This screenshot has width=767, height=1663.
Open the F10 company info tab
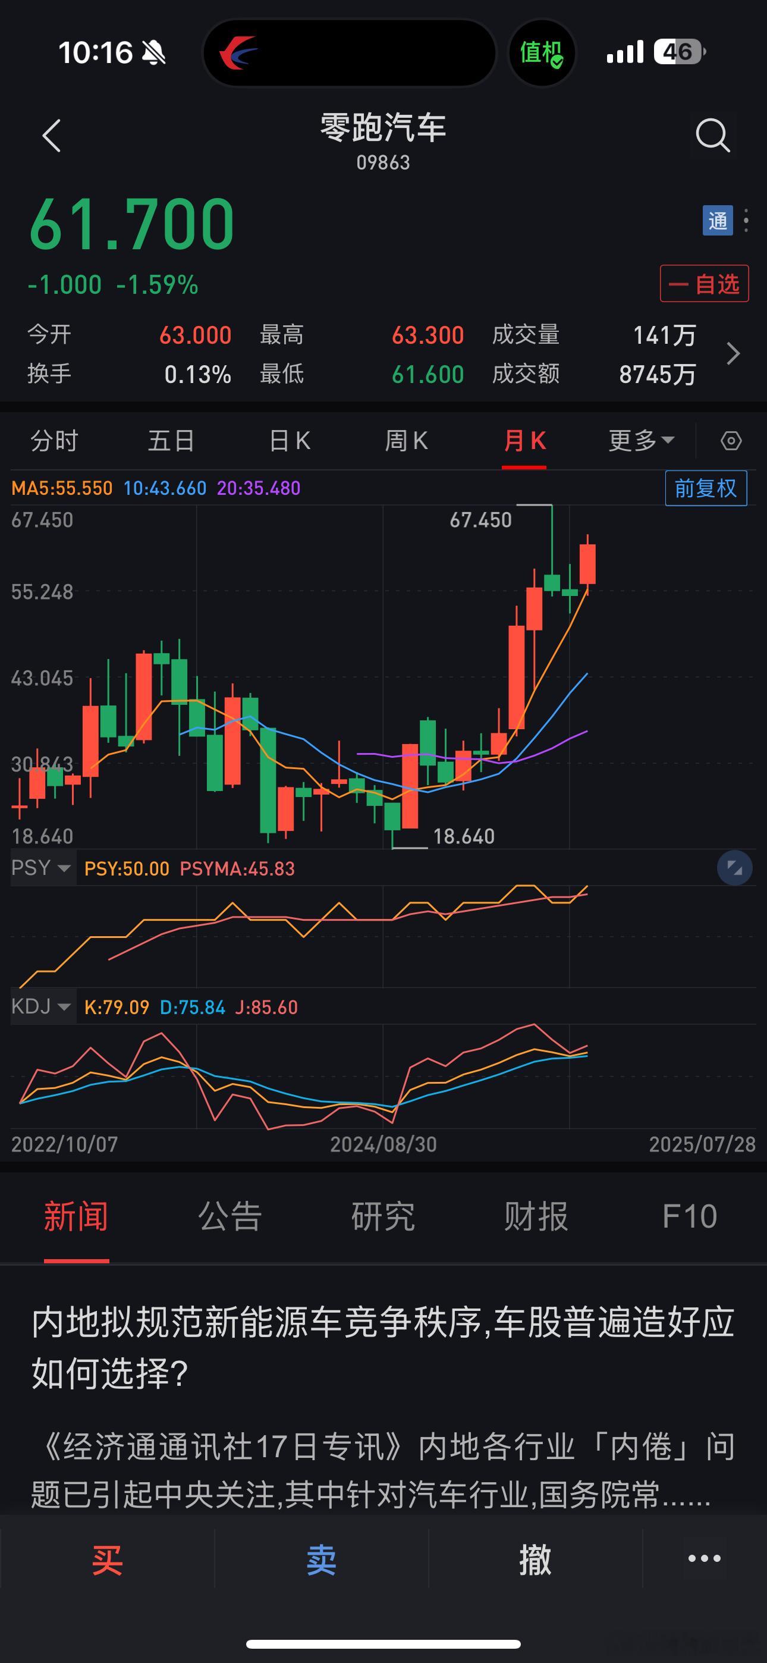(x=690, y=1217)
